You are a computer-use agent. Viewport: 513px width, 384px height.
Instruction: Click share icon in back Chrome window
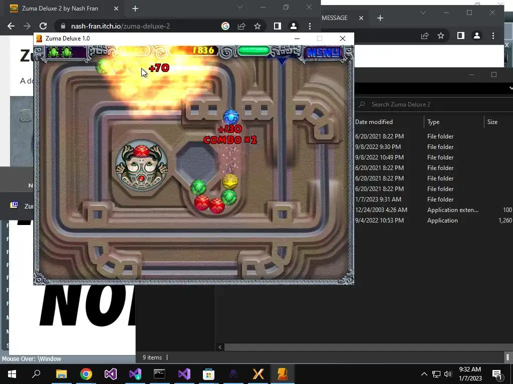[x=425, y=35]
